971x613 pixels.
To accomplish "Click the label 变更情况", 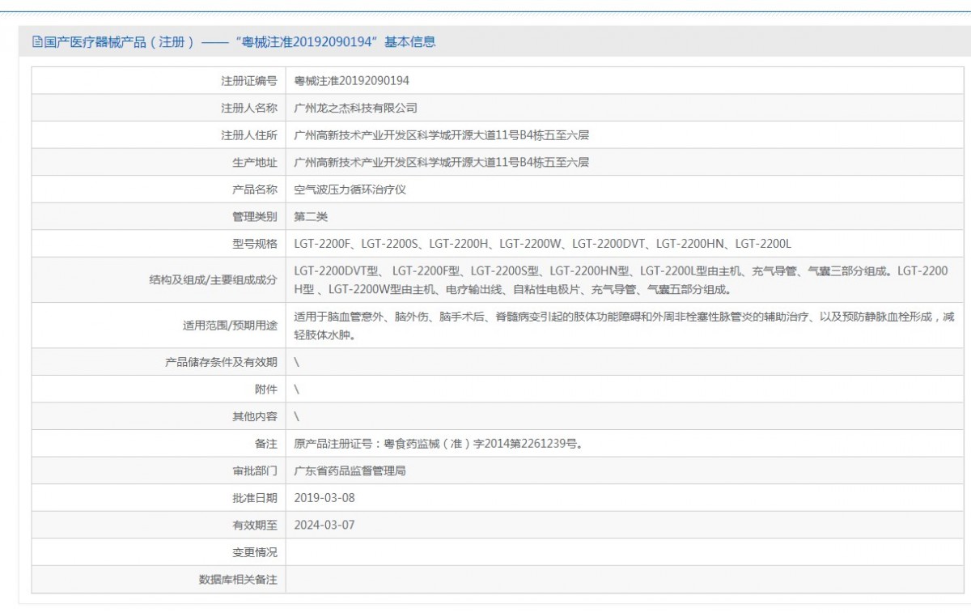I will tap(255, 552).
